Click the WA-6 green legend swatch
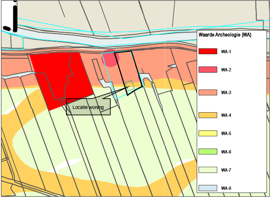Image resolution: width=271 pixels, height=198 pixels. tap(208, 152)
